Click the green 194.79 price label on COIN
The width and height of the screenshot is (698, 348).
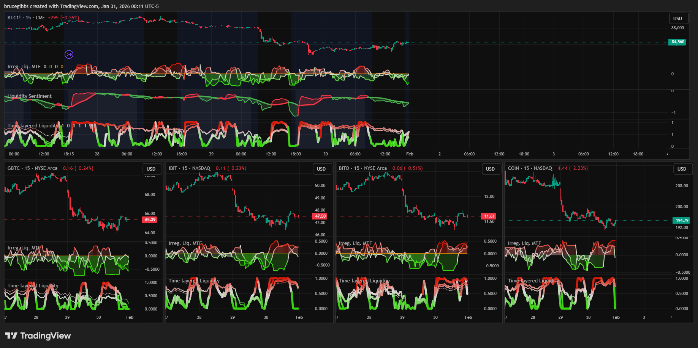682,220
